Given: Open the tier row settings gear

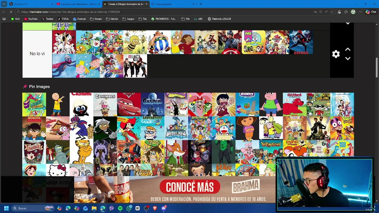Looking at the screenshot, I should tap(336, 54).
